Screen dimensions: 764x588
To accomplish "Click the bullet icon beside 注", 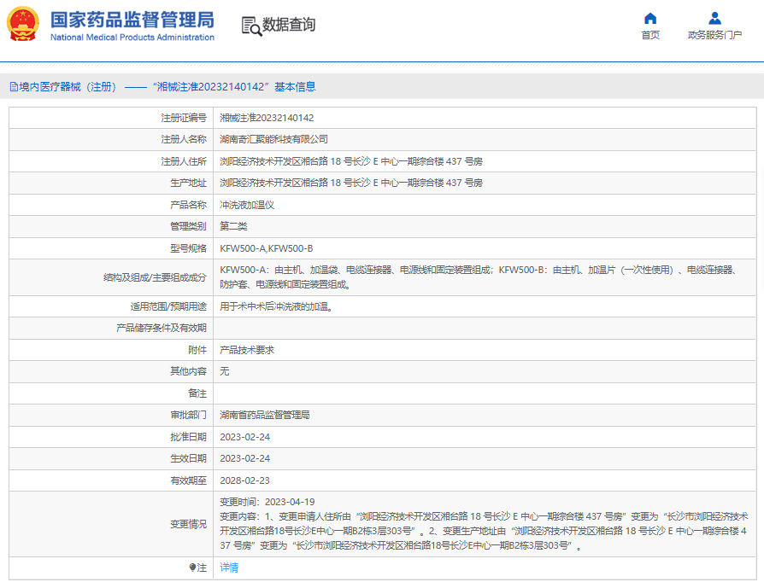I will (192, 568).
